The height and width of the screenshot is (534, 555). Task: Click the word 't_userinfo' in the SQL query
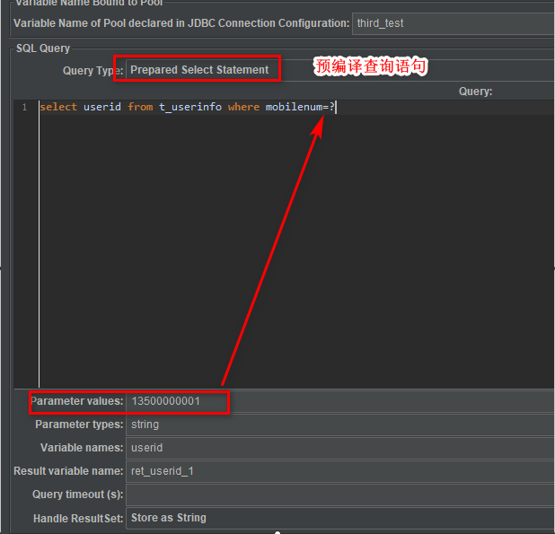190,107
